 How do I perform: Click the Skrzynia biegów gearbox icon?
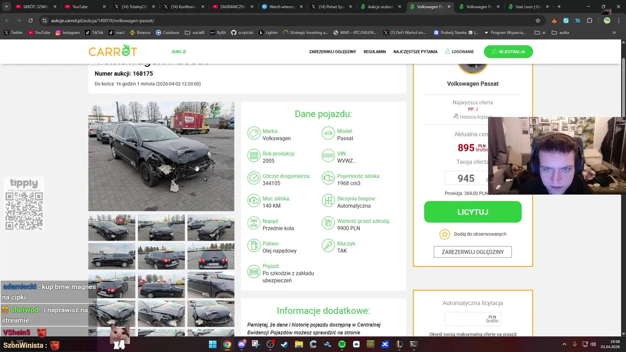328,201
